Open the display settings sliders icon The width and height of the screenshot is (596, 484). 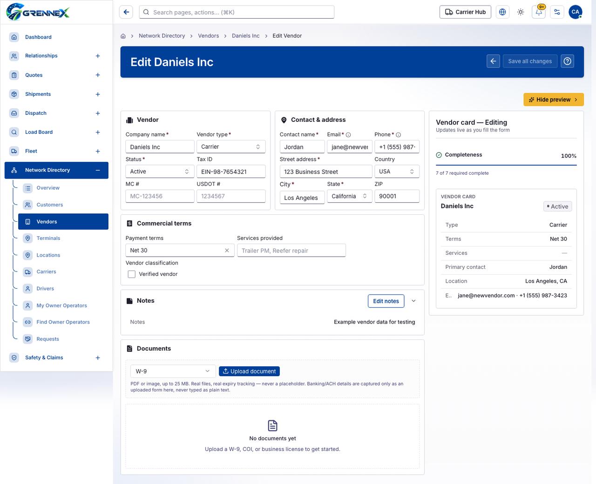coord(557,12)
